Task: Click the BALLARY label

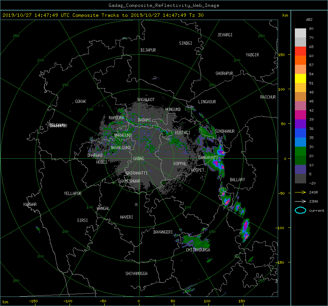Action: [237, 180]
